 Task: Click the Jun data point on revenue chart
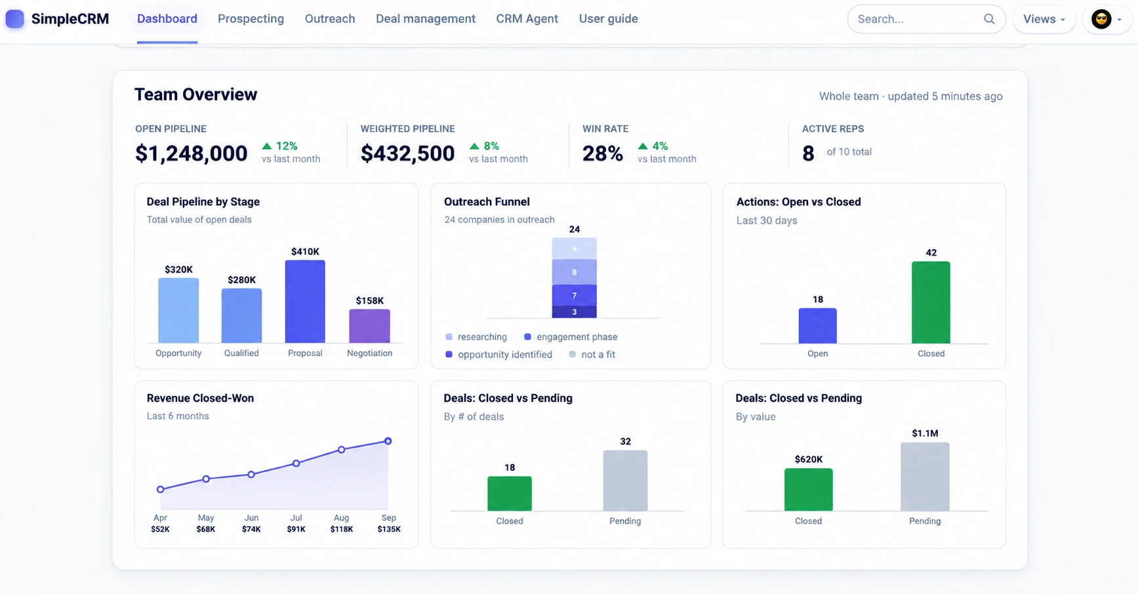pos(251,474)
